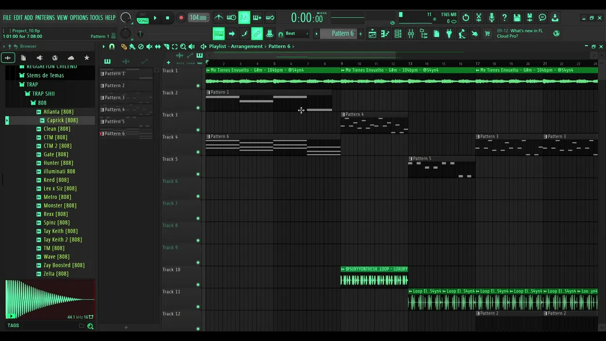Toggle wait for input to start
The image size is (606, 341).
tap(232, 18)
